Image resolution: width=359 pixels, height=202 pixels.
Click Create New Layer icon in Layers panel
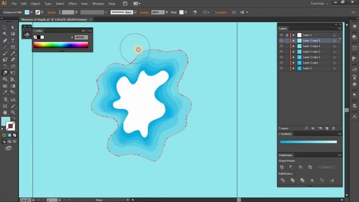point(326,128)
